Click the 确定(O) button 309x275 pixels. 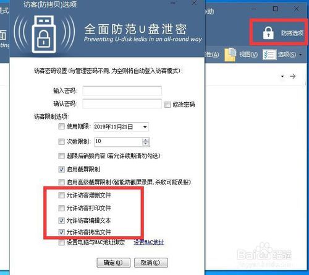coord(113,263)
